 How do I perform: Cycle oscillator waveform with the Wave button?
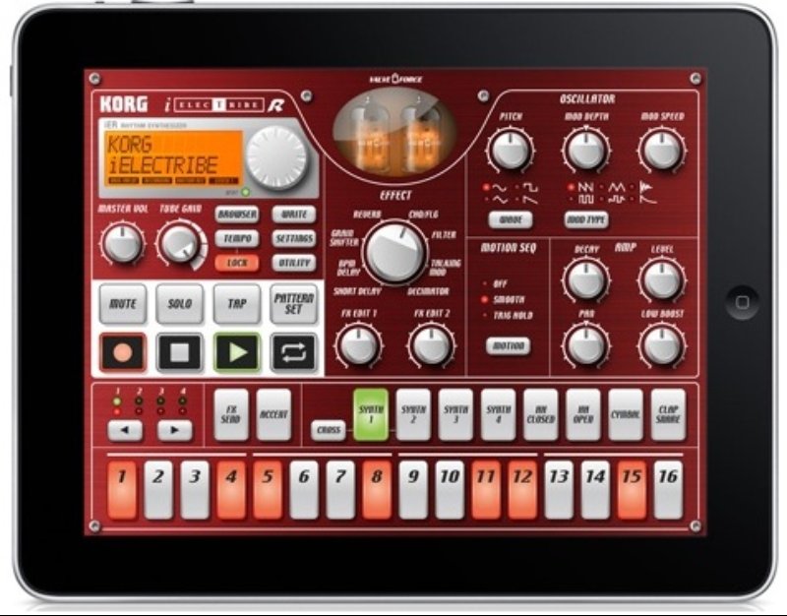511,219
